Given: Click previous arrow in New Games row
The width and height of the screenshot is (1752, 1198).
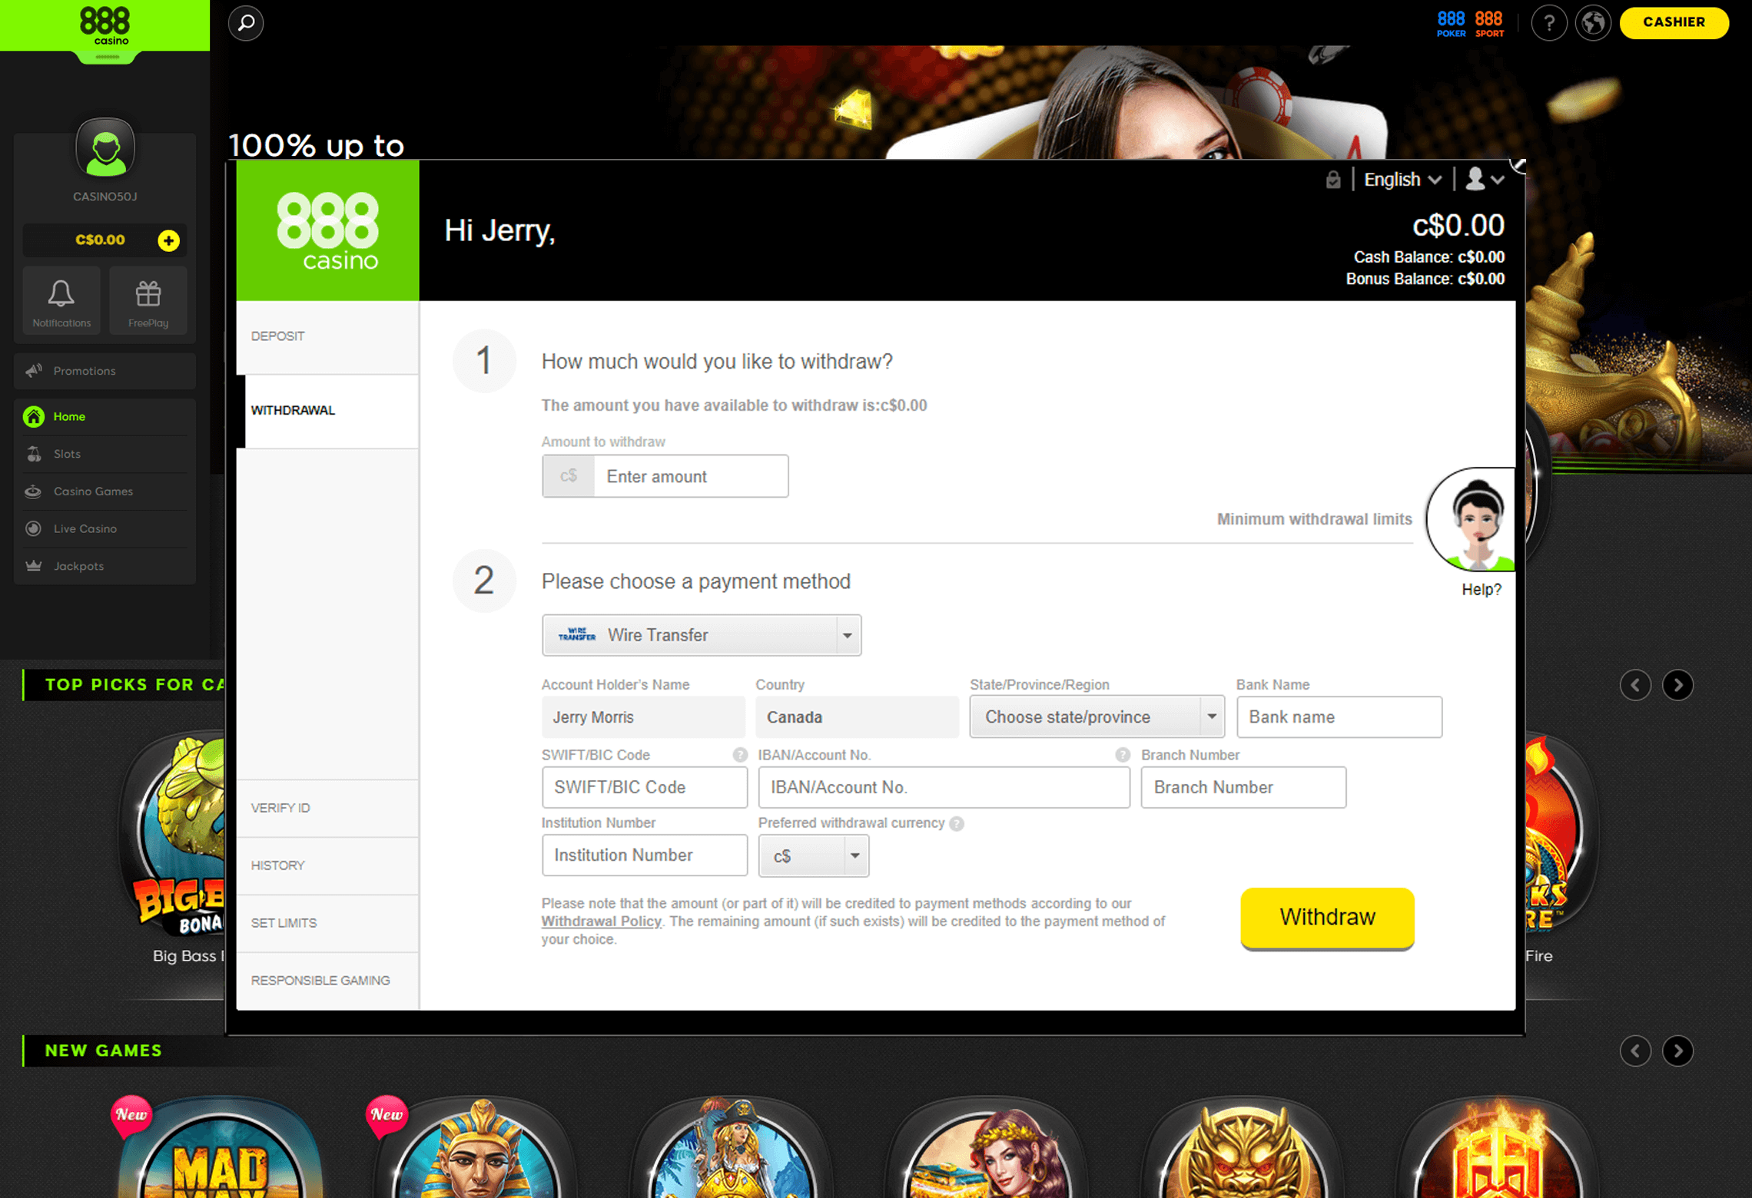Looking at the screenshot, I should 1634,1051.
